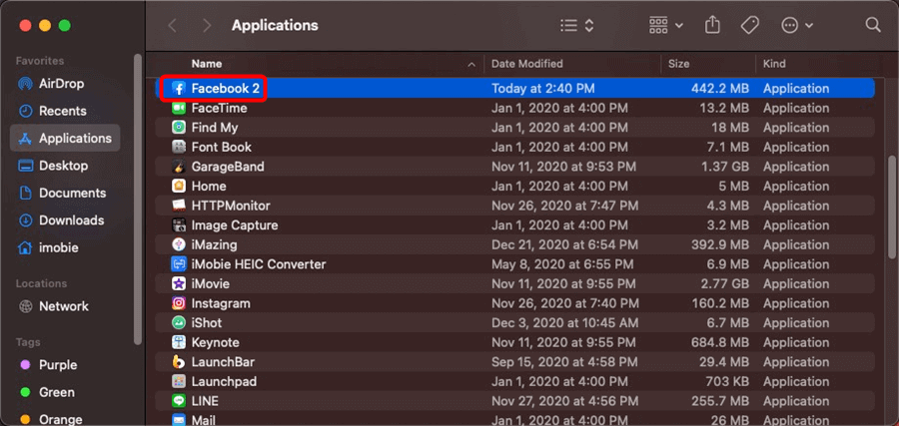Click "Dec 3, 2020 at 10:45 AM"
899x426 pixels.
coord(564,323)
